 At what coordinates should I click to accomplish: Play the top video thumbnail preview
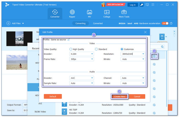[x=19, y=39]
